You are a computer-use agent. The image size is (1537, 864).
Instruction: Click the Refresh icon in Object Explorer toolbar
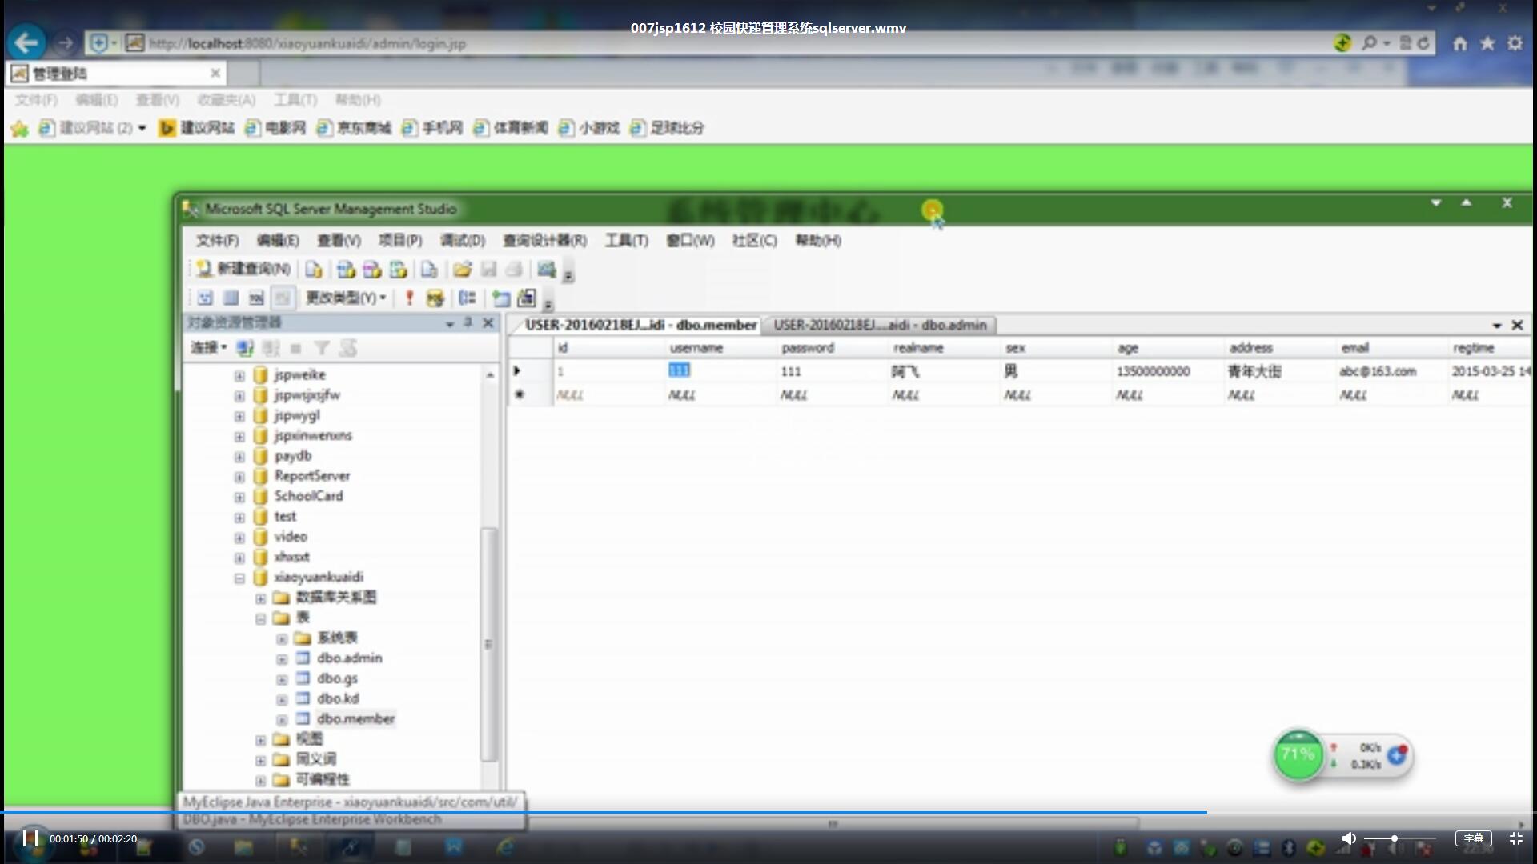(348, 348)
